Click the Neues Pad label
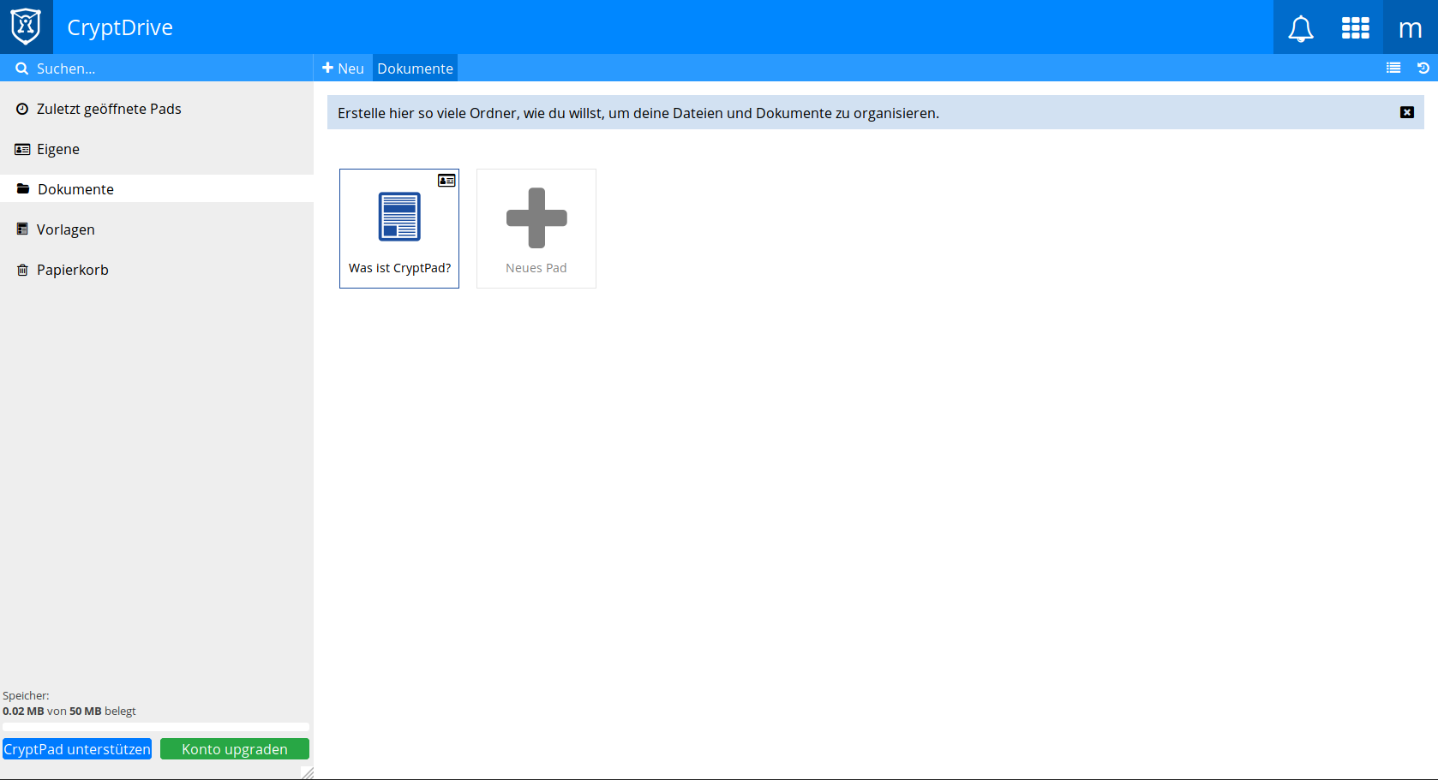 click(536, 268)
